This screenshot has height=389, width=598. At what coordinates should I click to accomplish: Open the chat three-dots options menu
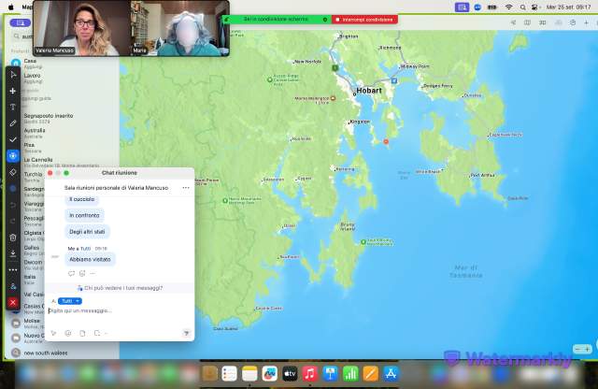[185, 188]
